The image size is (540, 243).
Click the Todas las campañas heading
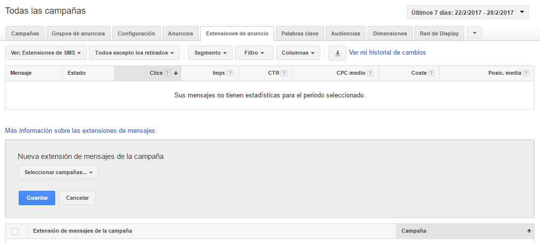(45, 11)
